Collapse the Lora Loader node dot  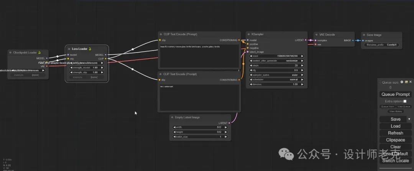pyautogui.click(x=69, y=49)
